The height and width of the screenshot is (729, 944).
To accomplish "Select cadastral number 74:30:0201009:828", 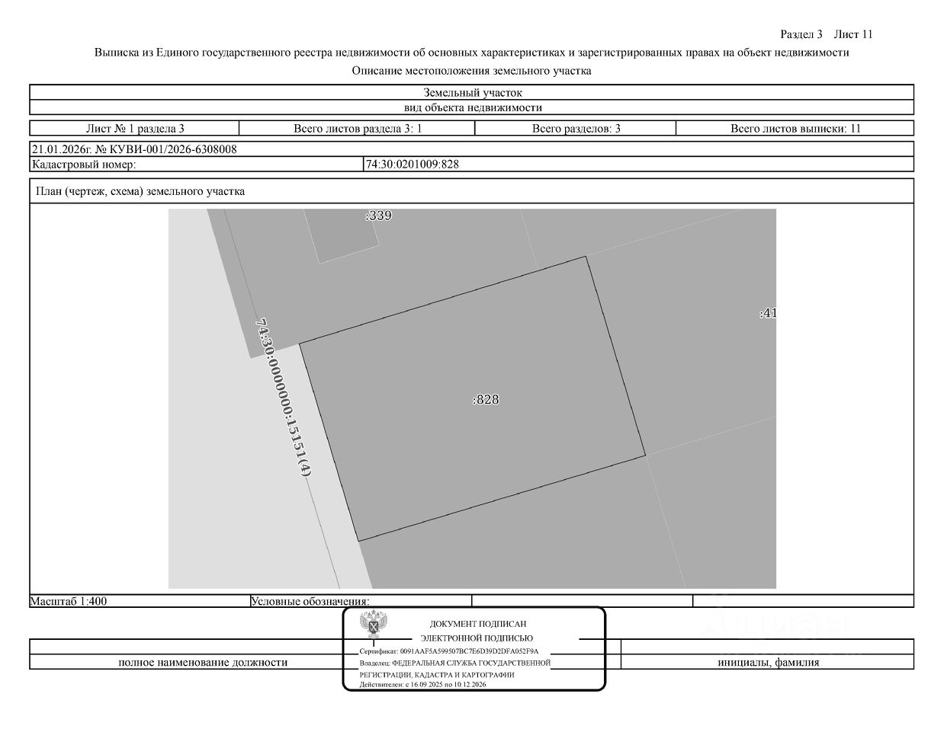I will [x=413, y=165].
